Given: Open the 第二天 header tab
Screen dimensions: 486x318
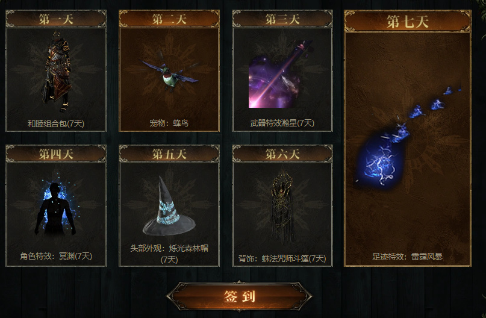Looking at the screenshot, I should [169, 19].
